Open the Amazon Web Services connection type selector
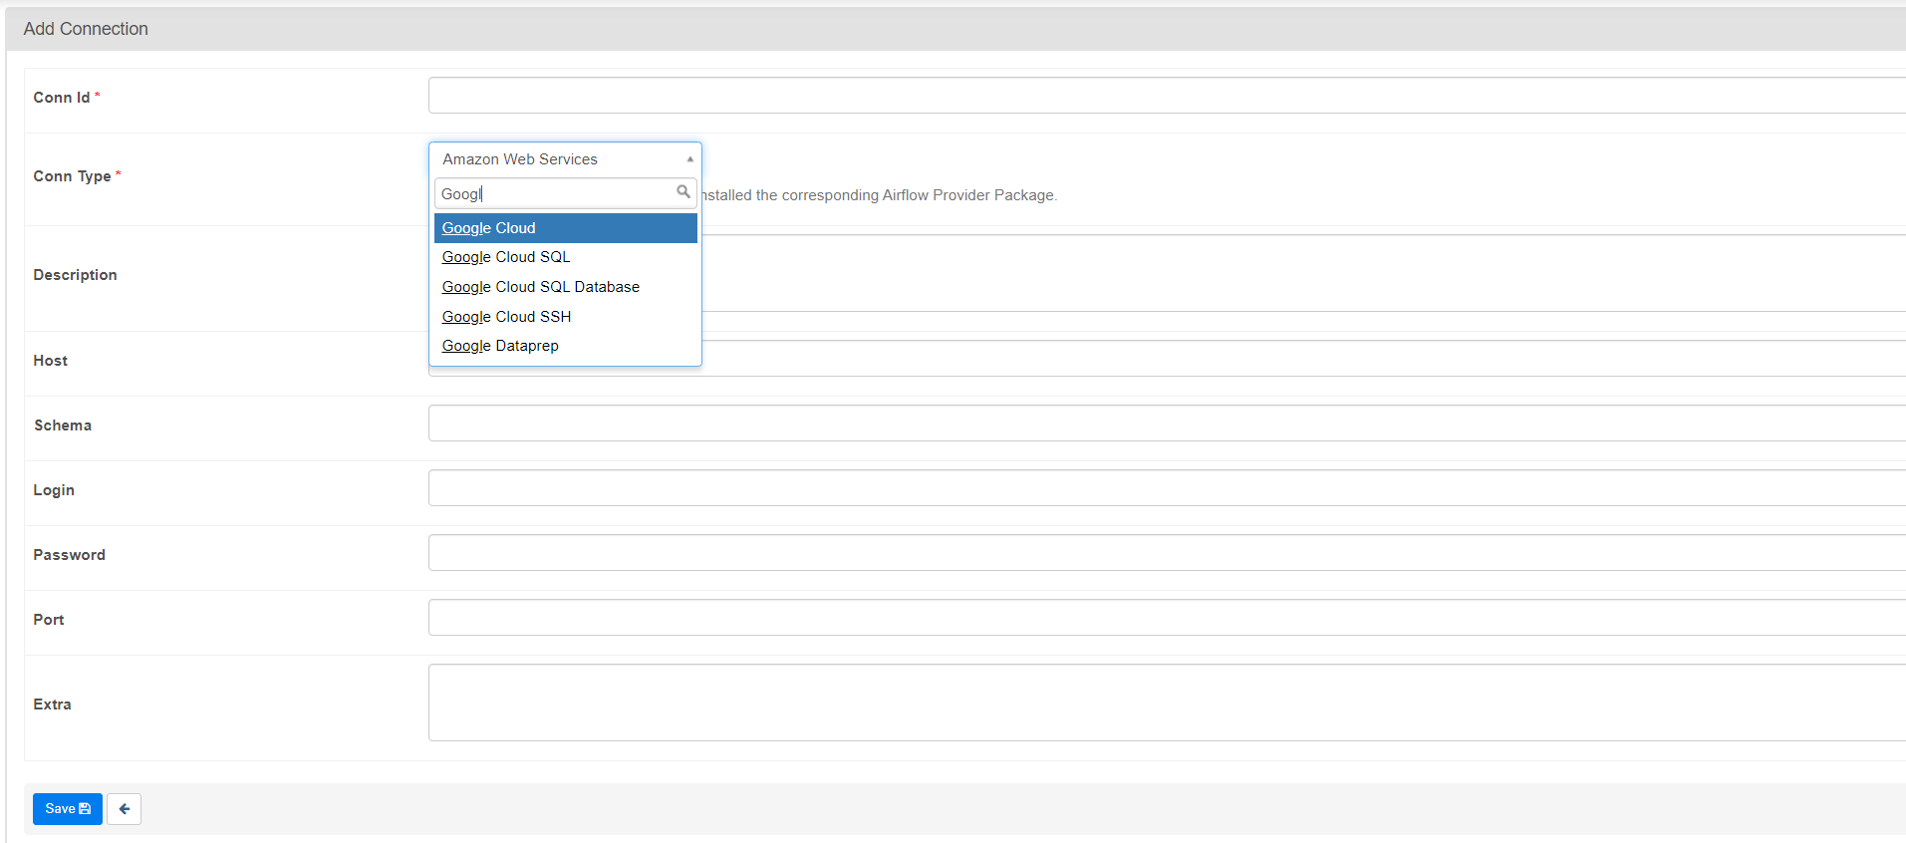This screenshot has height=843, width=1906. coord(565,159)
